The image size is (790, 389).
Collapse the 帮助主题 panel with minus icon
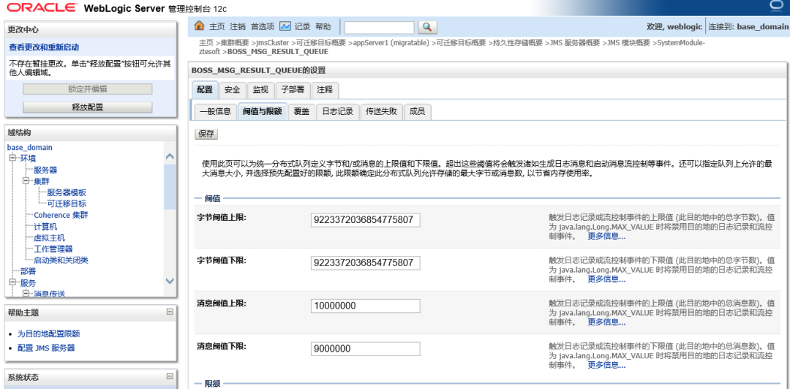pos(170,312)
